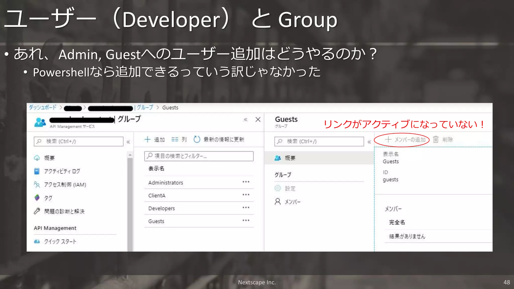Select 概要 in Guests blade menu
Image resolution: width=514 pixels, height=289 pixels.
click(319, 158)
